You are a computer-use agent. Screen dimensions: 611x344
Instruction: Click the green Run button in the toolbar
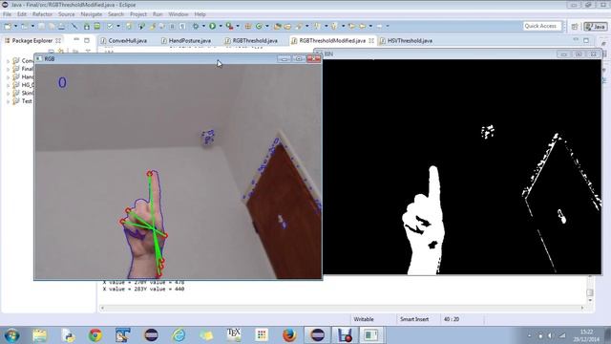tap(212, 26)
